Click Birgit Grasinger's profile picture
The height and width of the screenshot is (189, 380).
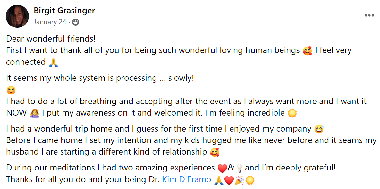(17, 16)
